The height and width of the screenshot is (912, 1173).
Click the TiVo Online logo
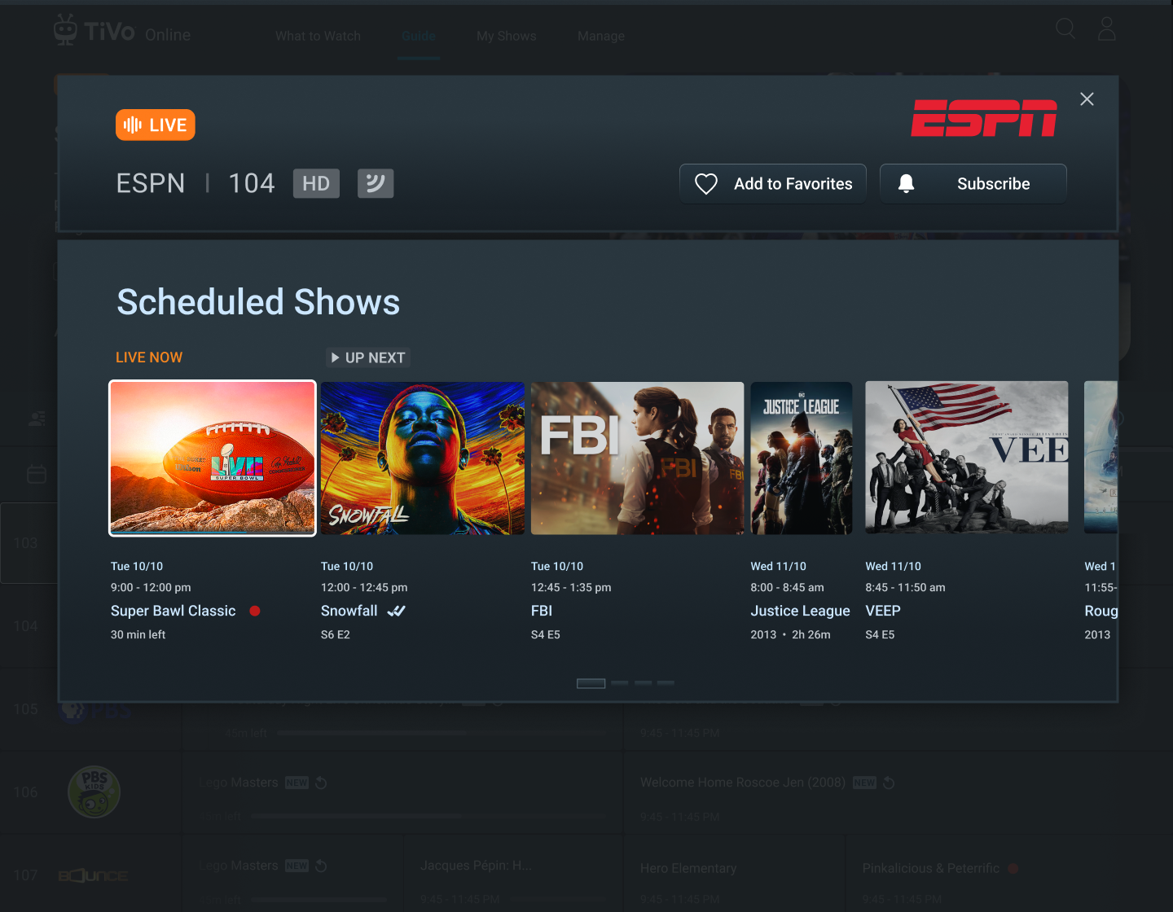122,31
